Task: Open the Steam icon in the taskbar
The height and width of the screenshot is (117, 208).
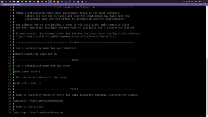Action: [x=42, y=2]
